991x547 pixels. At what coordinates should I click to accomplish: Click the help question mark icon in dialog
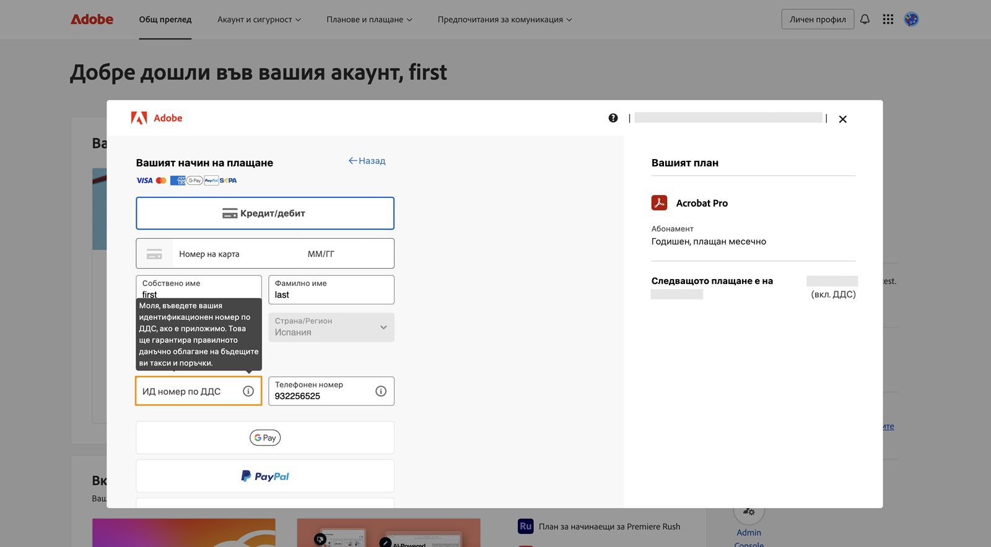[x=613, y=118]
